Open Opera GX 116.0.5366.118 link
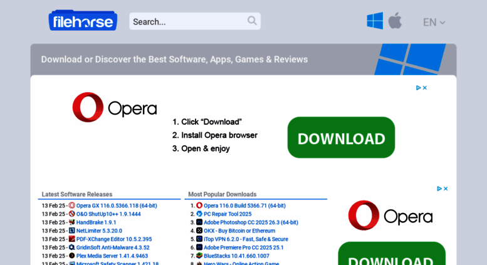487x265 pixels. coord(117,205)
